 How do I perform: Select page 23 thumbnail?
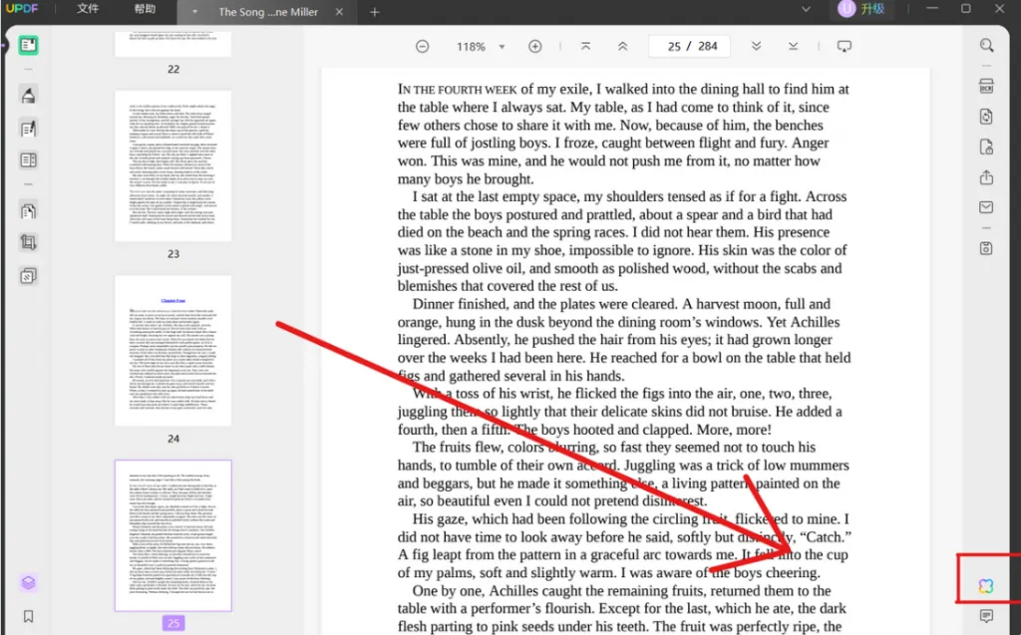173,166
